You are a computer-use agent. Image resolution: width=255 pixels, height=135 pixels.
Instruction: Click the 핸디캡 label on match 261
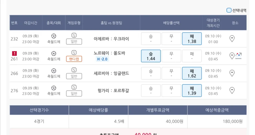coord(74,59)
